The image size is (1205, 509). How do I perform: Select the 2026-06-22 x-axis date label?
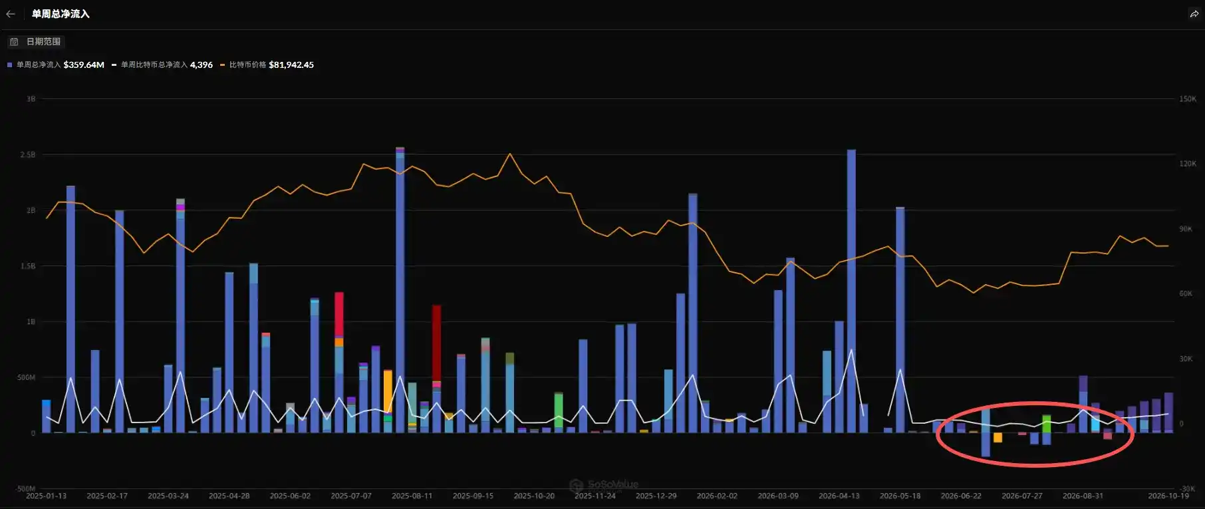point(961,496)
